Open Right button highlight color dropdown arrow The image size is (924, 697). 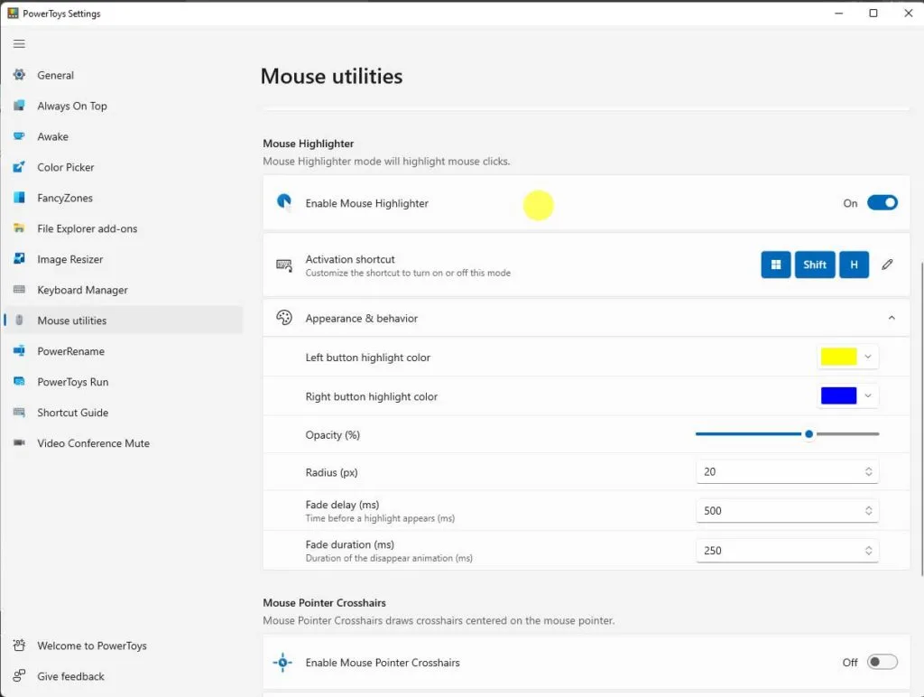(x=867, y=395)
